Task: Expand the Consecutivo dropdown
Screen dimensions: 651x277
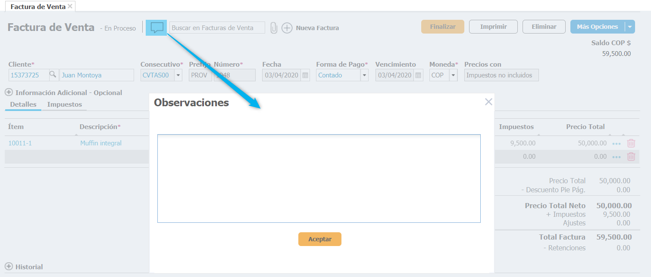Action: [x=178, y=75]
